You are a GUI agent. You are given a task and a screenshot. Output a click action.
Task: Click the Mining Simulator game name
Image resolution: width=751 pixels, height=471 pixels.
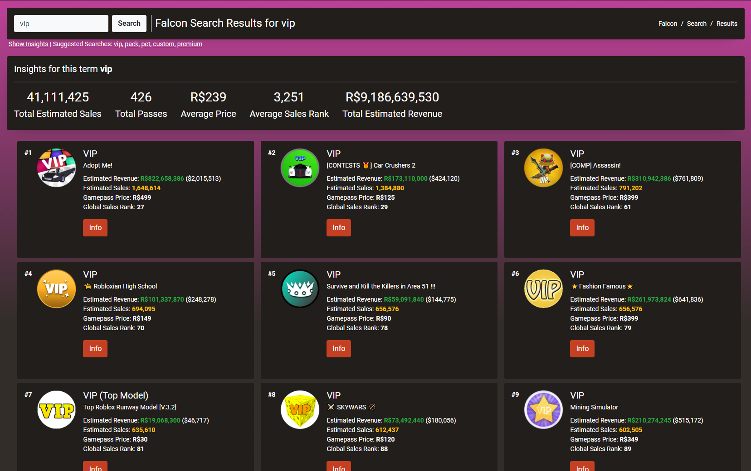(594, 407)
